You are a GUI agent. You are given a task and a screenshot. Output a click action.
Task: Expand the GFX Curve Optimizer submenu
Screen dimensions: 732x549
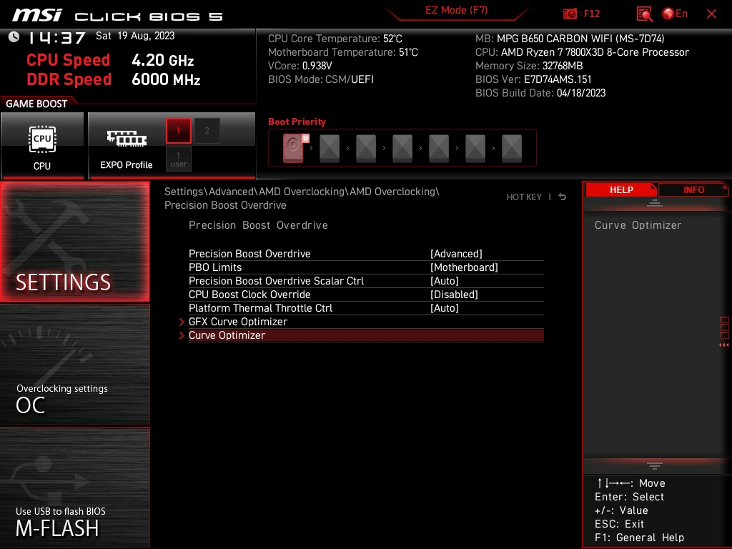[366, 321]
